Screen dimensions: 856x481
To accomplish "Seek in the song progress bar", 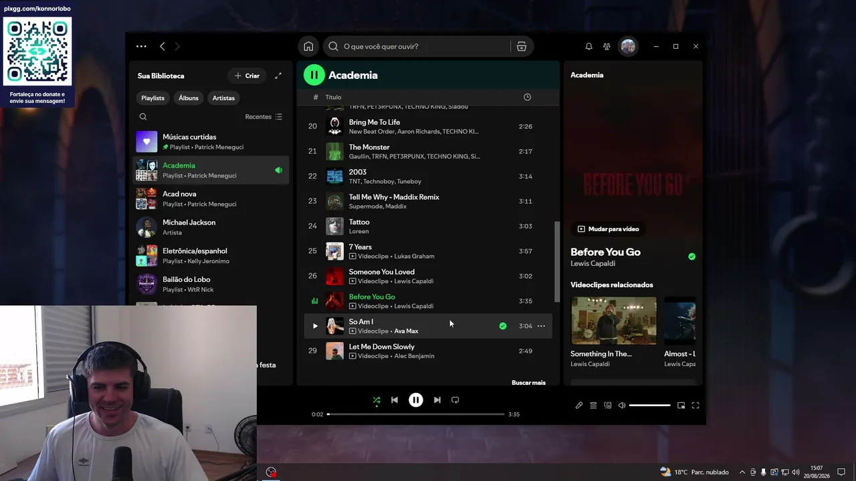I will click(x=416, y=414).
